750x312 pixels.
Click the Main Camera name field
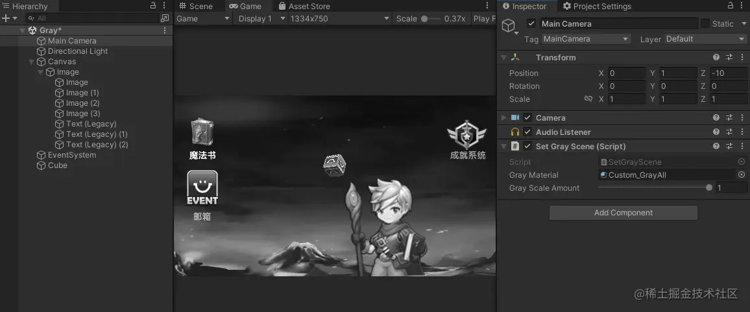[619, 23]
